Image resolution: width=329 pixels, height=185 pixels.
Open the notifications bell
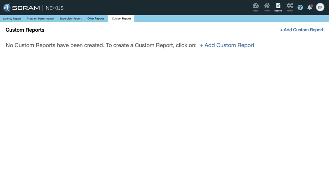pyautogui.click(x=310, y=8)
